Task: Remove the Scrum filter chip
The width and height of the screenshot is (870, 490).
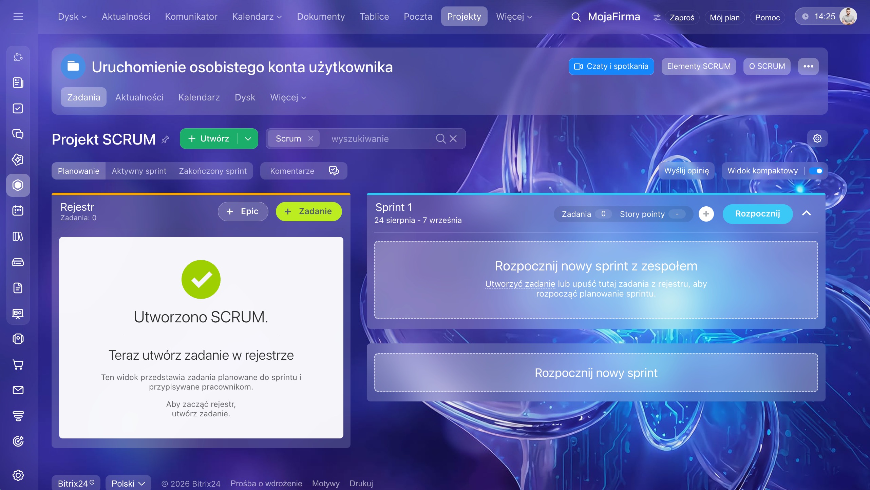Action: coord(310,138)
